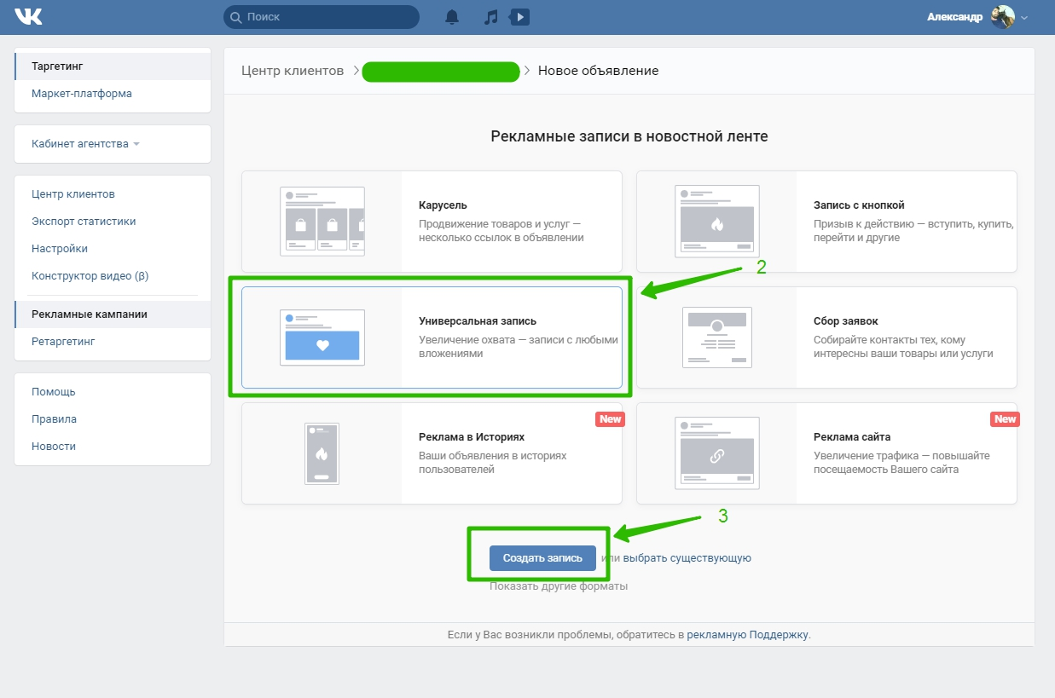Open 'Маркет-платформа' in the sidebar
The height and width of the screenshot is (698, 1055).
pyautogui.click(x=82, y=94)
